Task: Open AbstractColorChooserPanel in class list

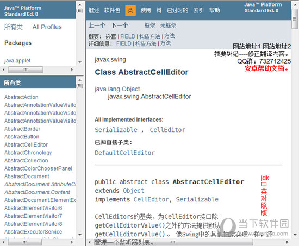Action: [x=39, y=168]
